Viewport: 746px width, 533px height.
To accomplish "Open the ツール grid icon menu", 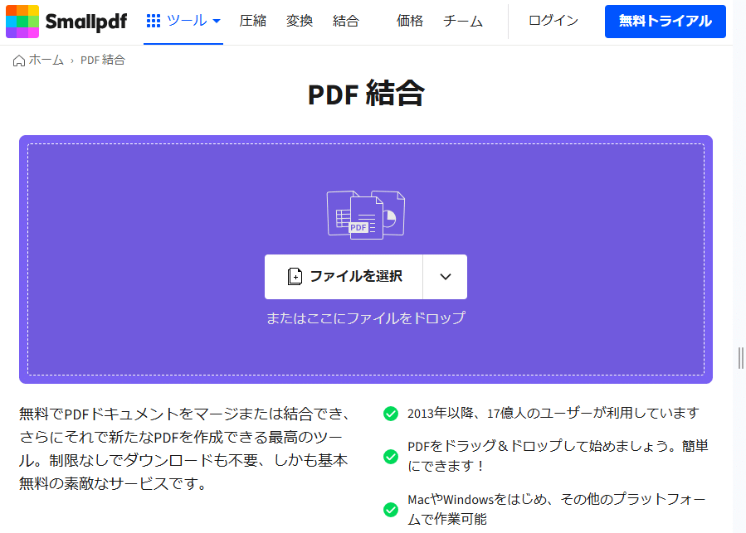I will 154,21.
